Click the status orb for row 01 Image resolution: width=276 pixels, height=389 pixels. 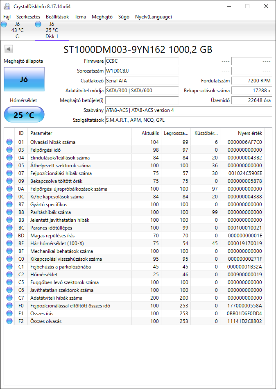coord(9,142)
